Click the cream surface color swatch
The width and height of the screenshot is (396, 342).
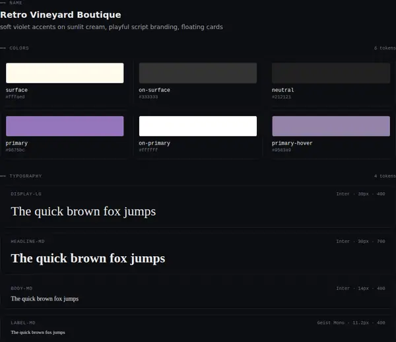coord(65,73)
